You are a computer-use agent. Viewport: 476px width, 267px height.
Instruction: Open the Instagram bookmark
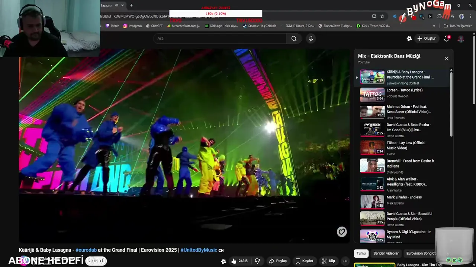(132, 26)
